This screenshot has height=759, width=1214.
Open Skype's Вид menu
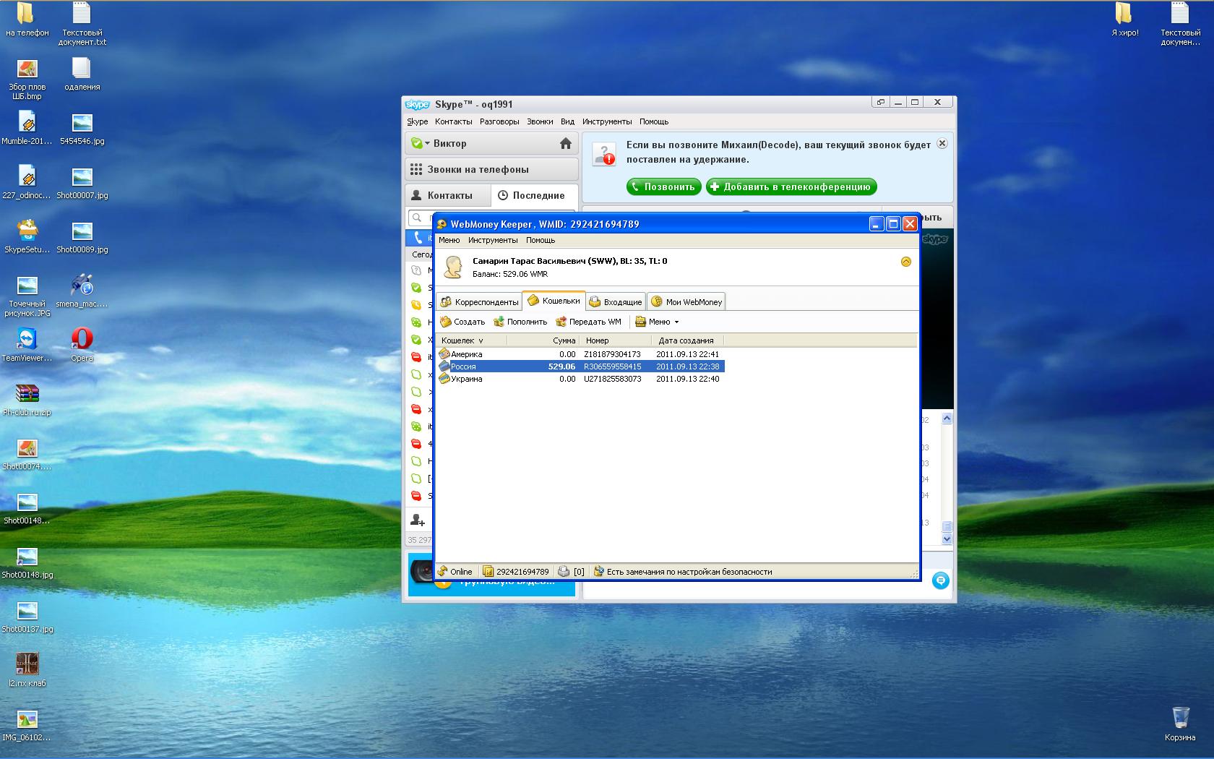[x=567, y=121]
